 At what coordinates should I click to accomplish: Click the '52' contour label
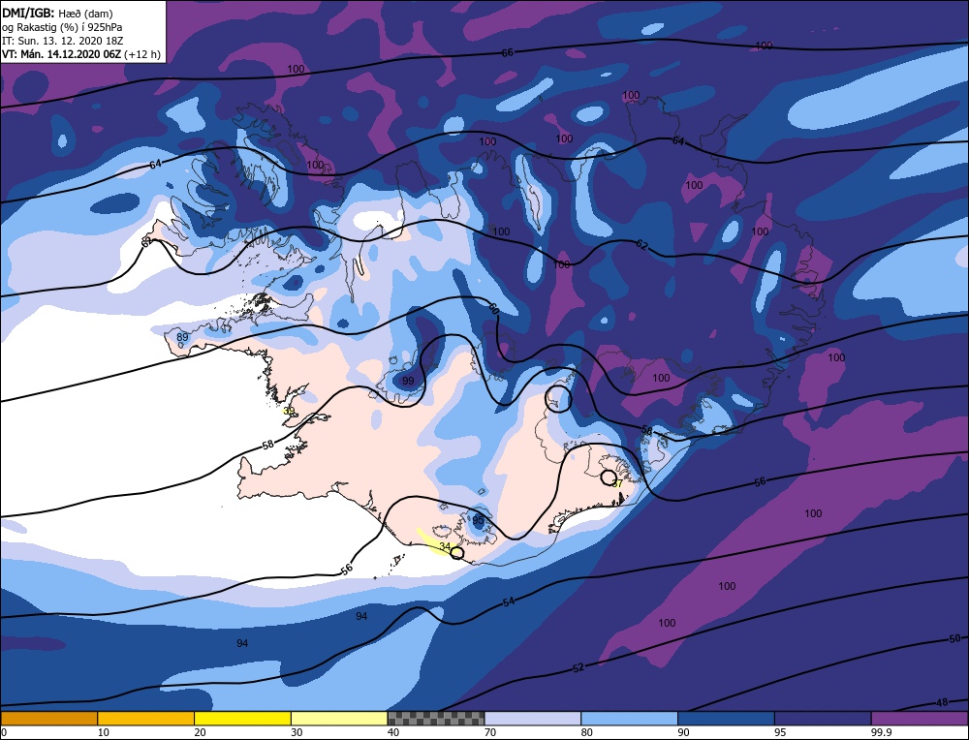578,667
